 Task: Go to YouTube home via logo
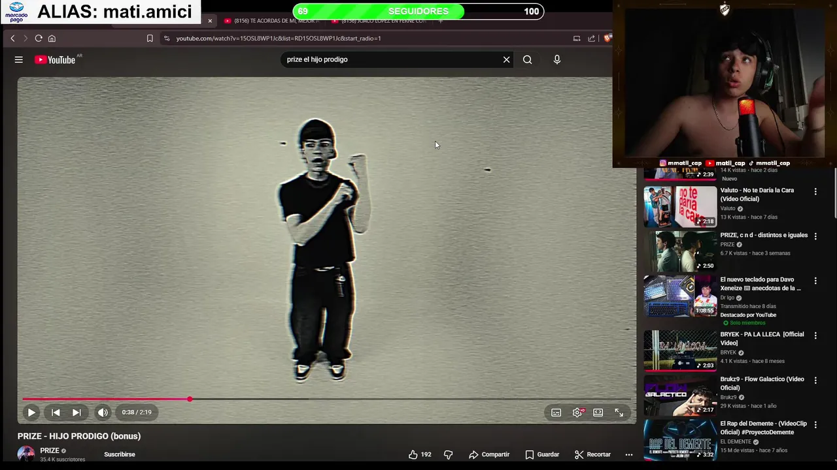tap(55, 59)
